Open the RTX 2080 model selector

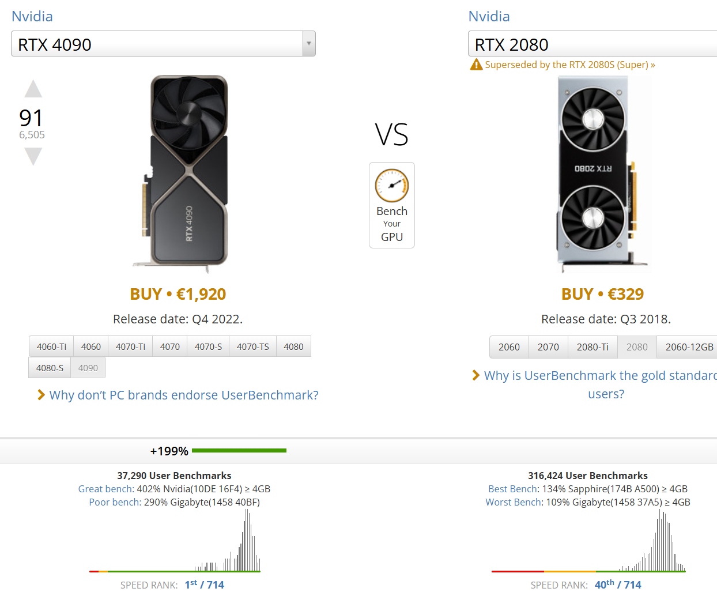click(593, 44)
